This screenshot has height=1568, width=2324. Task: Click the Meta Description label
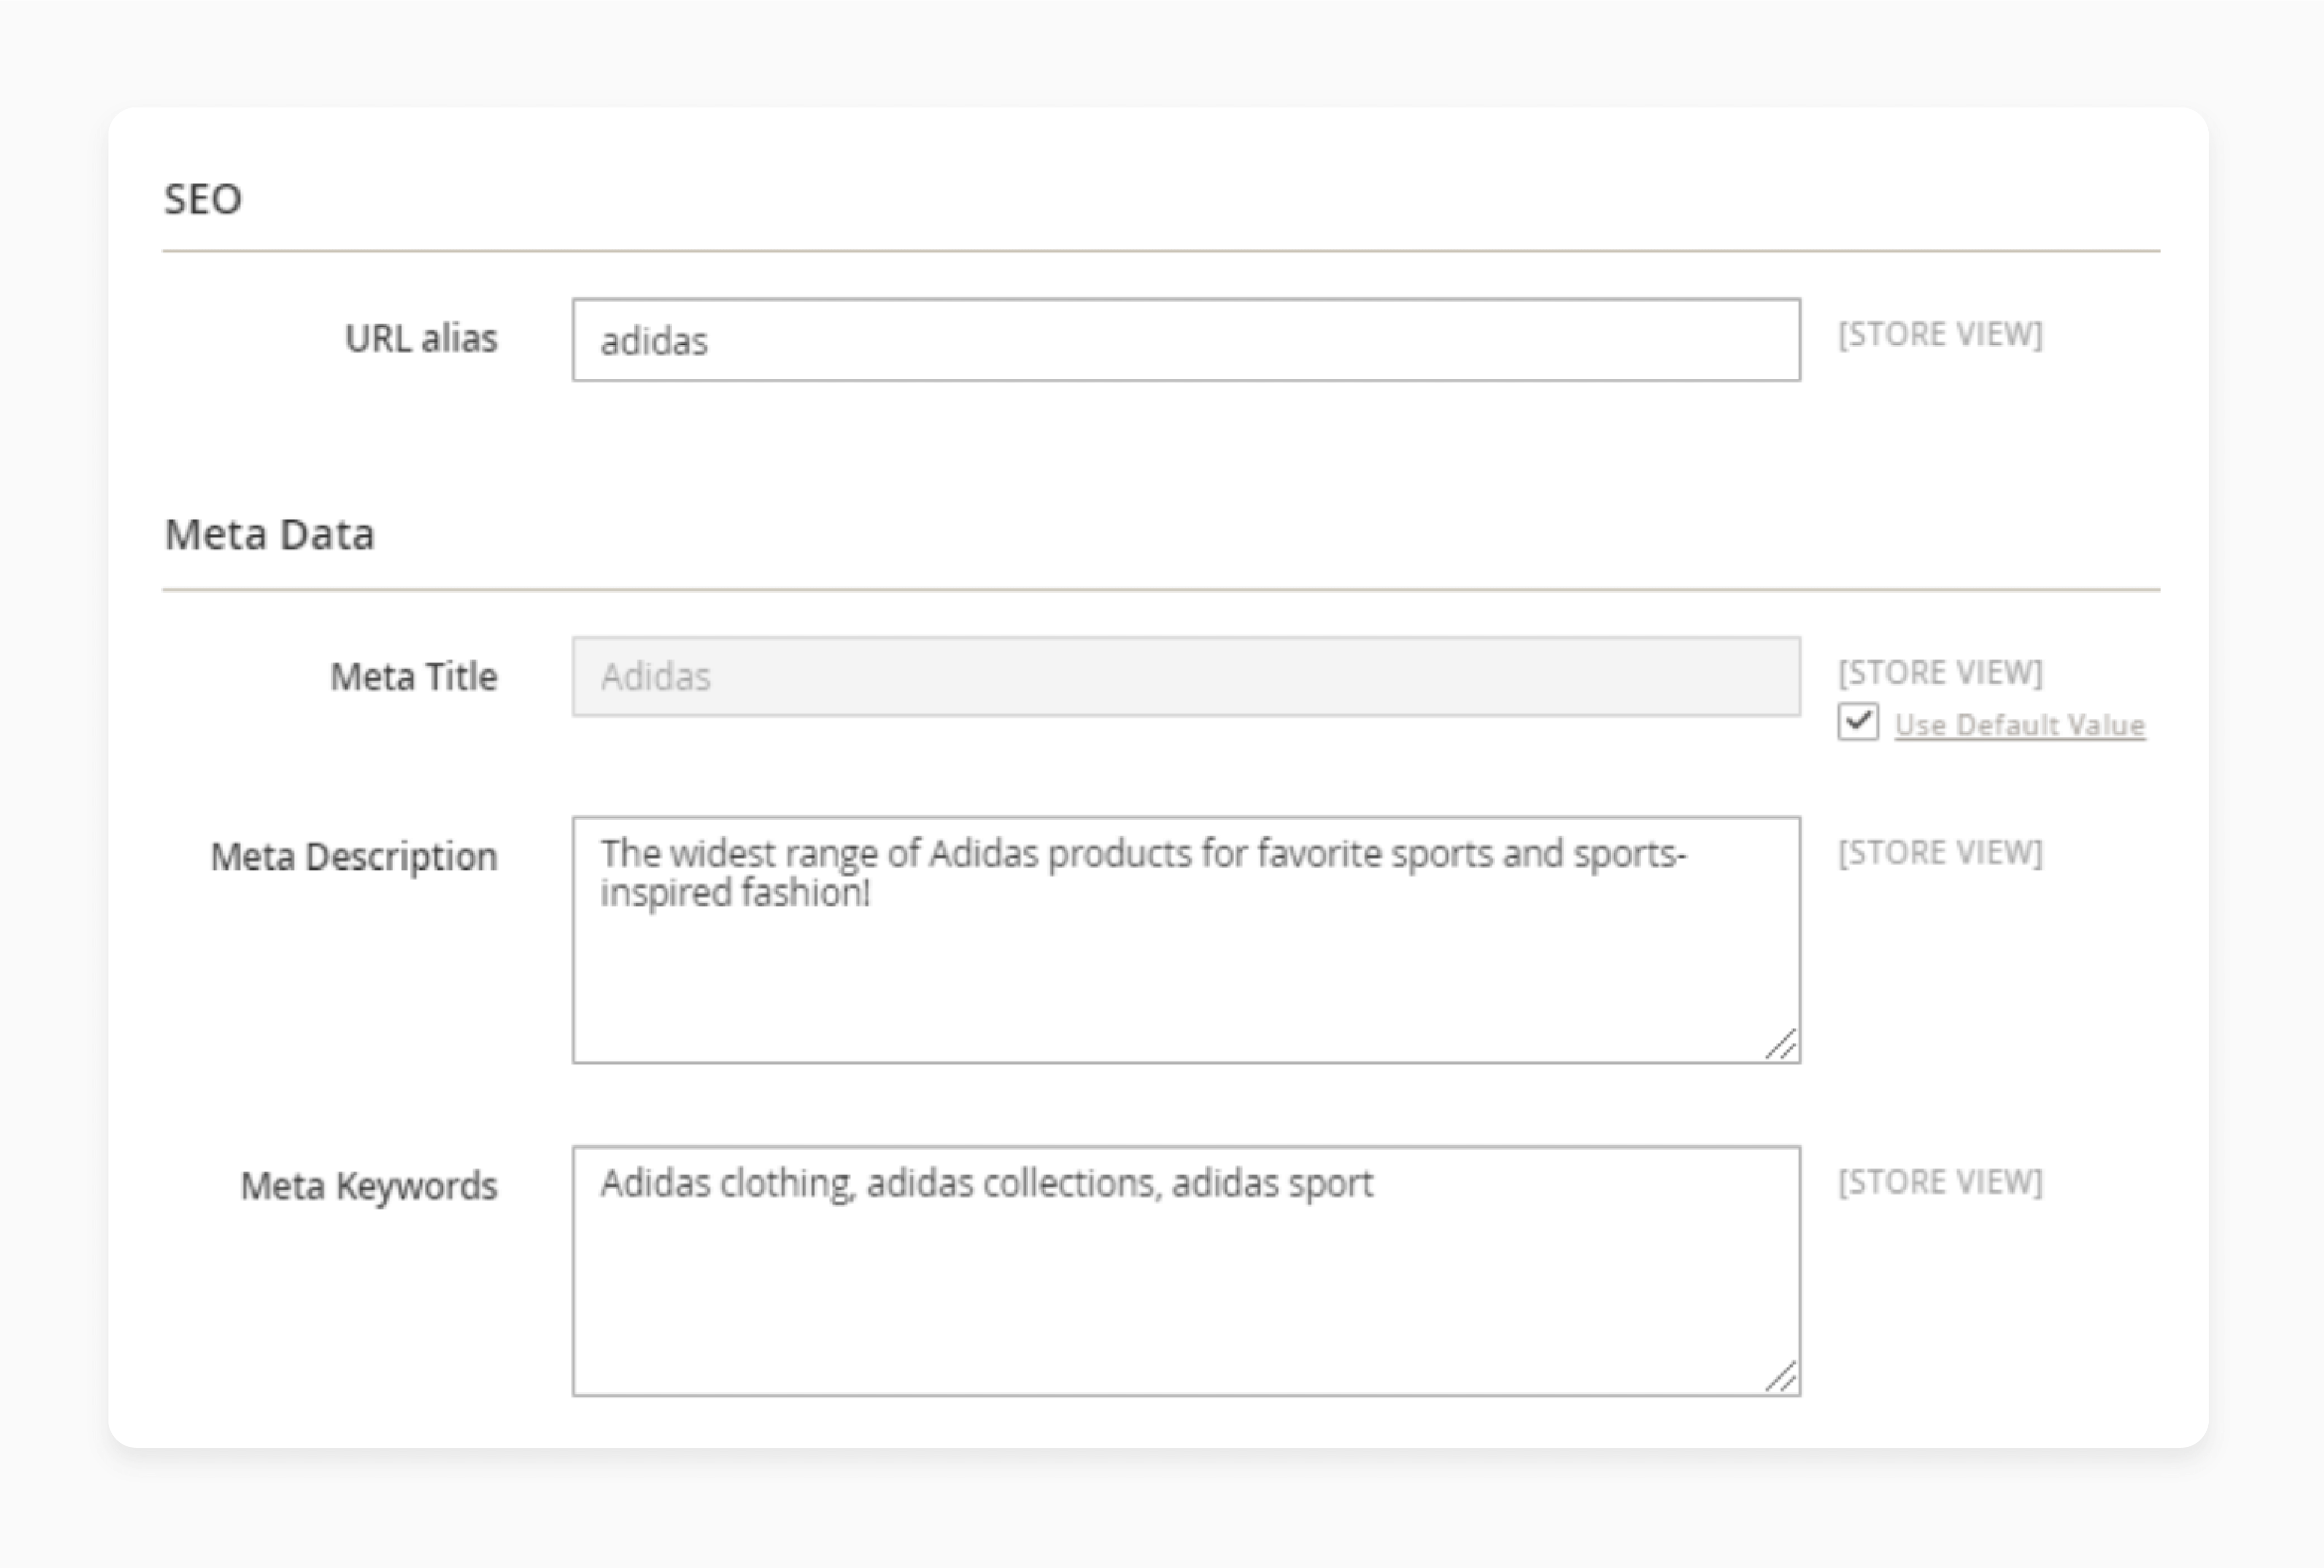(x=354, y=857)
